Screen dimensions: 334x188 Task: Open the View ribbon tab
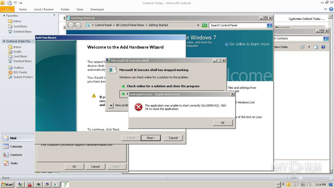(80, 9)
